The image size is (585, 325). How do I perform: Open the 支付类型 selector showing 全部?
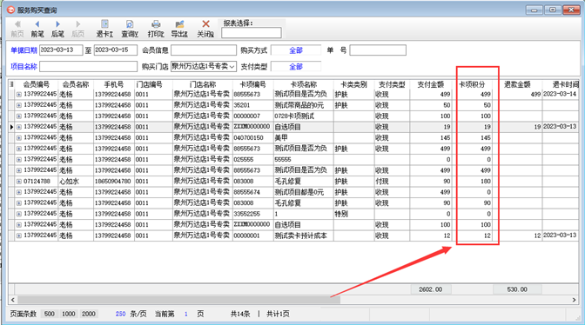296,67
